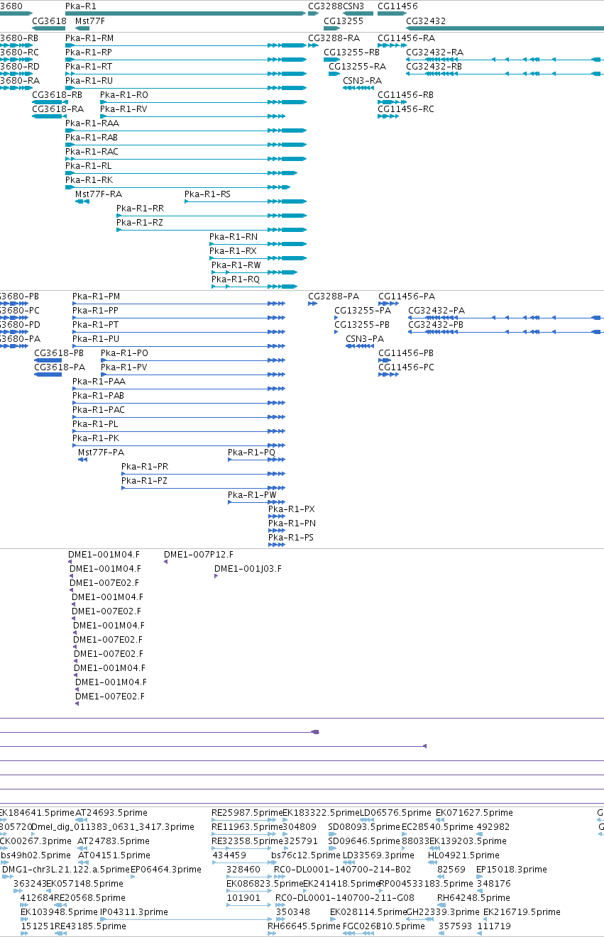
Task: Select EST RC0-DL0001-140700-211-G08
Action: pos(344,898)
